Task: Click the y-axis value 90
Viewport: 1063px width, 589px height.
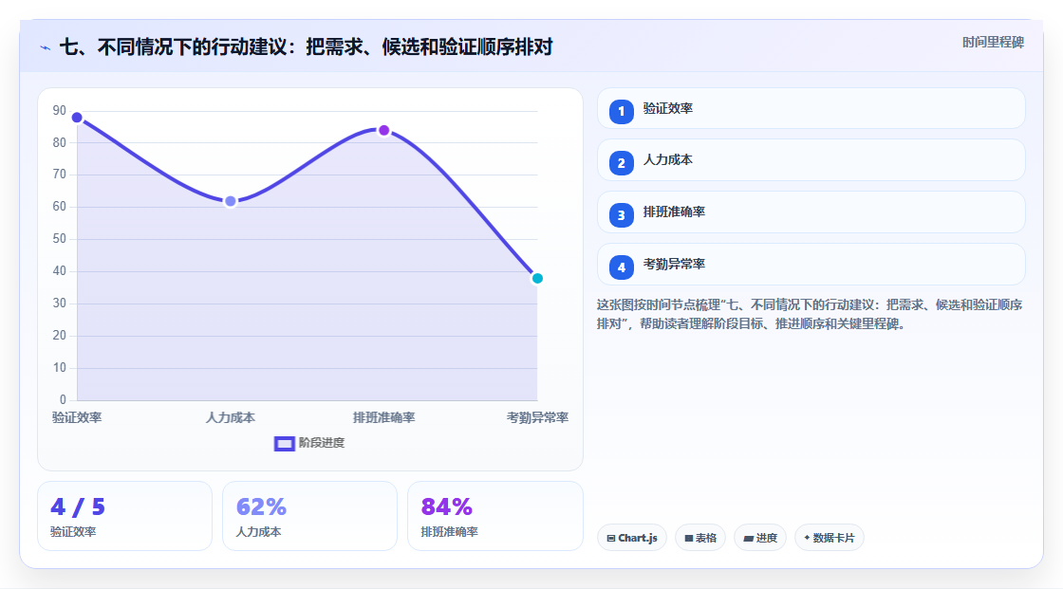Action: [x=60, y=110]
